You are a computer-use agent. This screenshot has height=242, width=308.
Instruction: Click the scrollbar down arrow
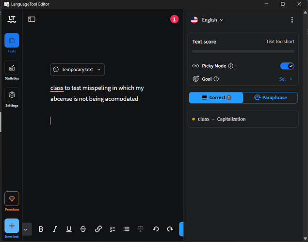(x=305, y=239)
